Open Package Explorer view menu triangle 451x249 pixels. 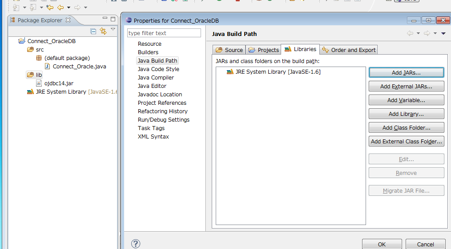click(x=113, y=29)
